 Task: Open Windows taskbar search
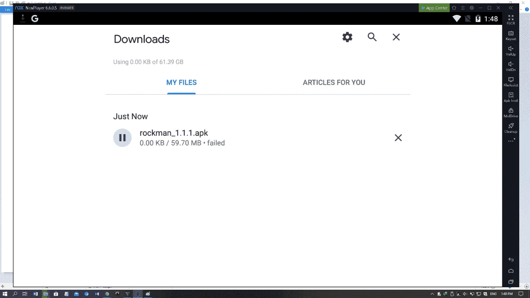pos(15,294)
